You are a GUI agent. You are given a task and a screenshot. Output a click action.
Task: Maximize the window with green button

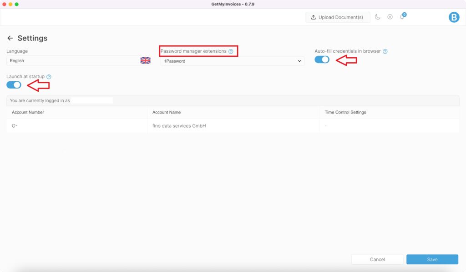pyautogui.click(x=17, y=4)
